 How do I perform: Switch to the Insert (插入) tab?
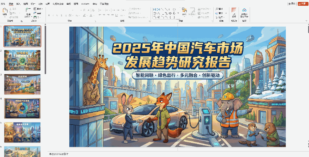coord(18,4)
